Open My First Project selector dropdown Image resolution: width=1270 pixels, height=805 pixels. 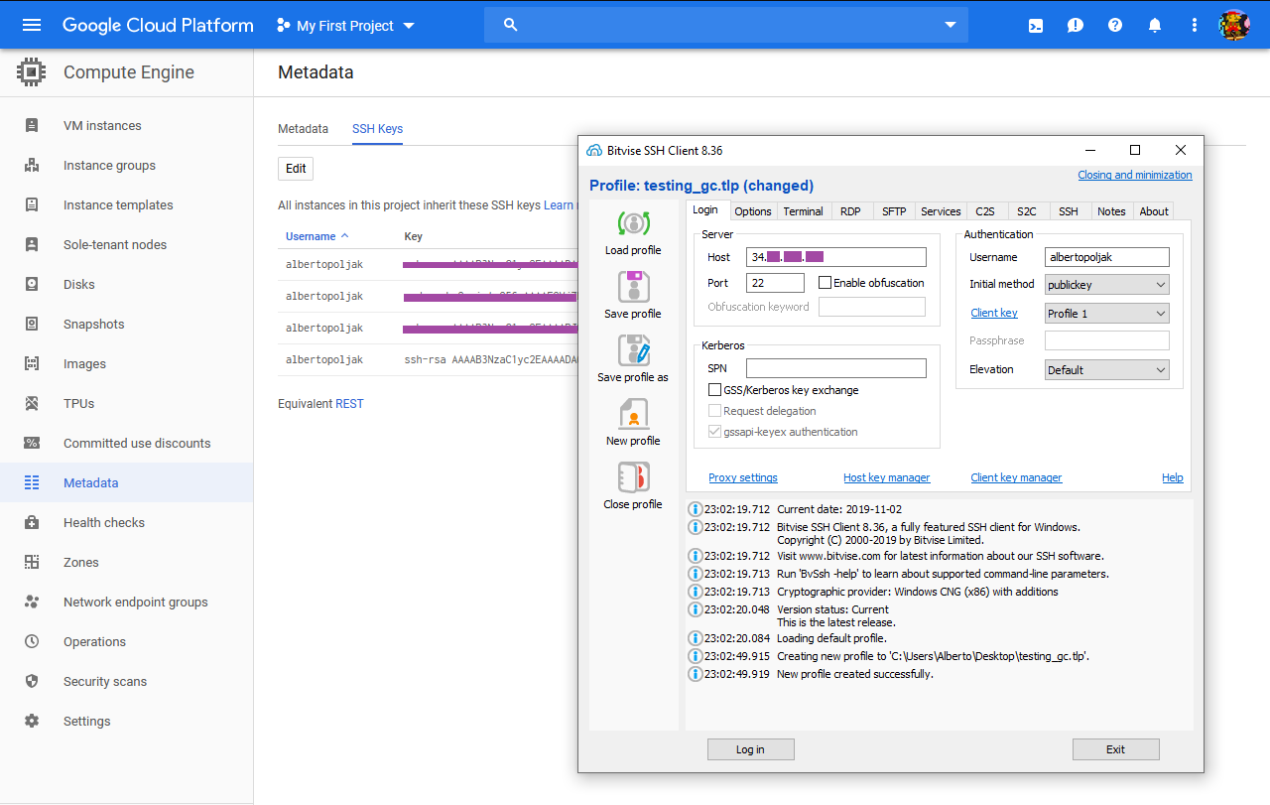(x=346, y=26)
